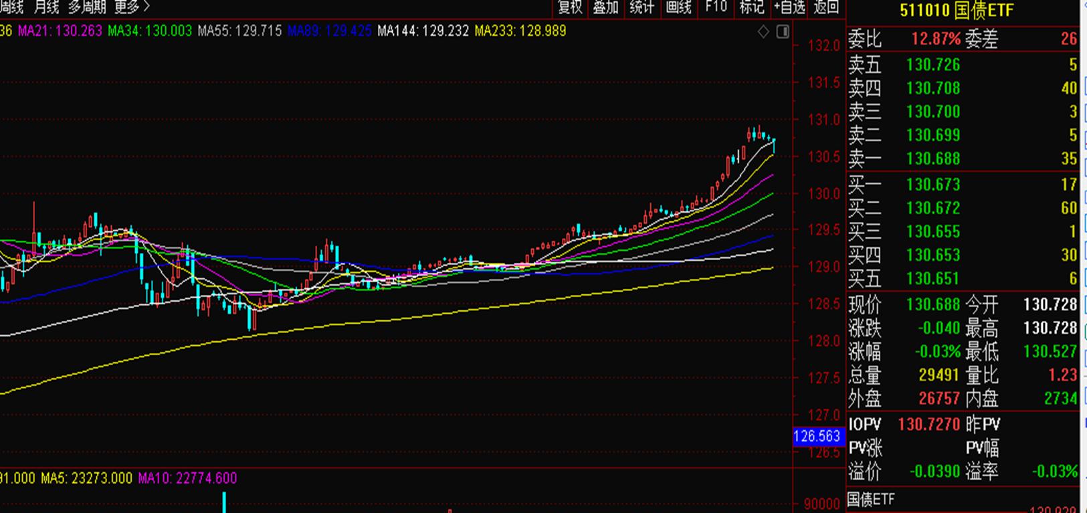1087x513 pixels.
Task: Click the yellow MA233: 128.989 label
Action: (520, 31)
